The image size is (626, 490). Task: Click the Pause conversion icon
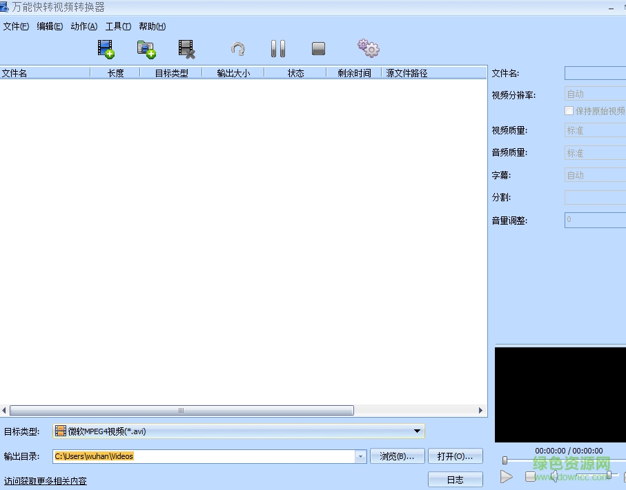point(278,48)
